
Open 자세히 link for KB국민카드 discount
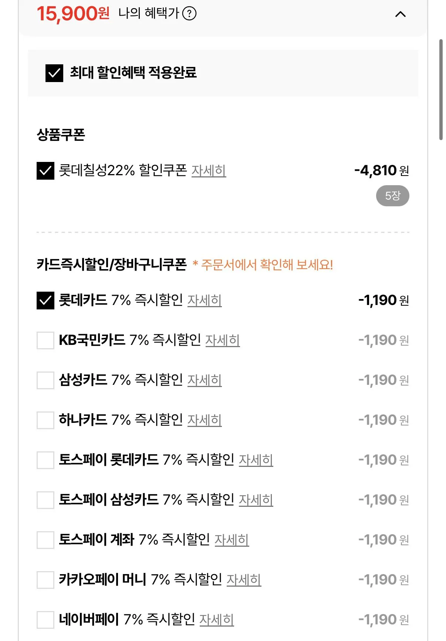222,340
